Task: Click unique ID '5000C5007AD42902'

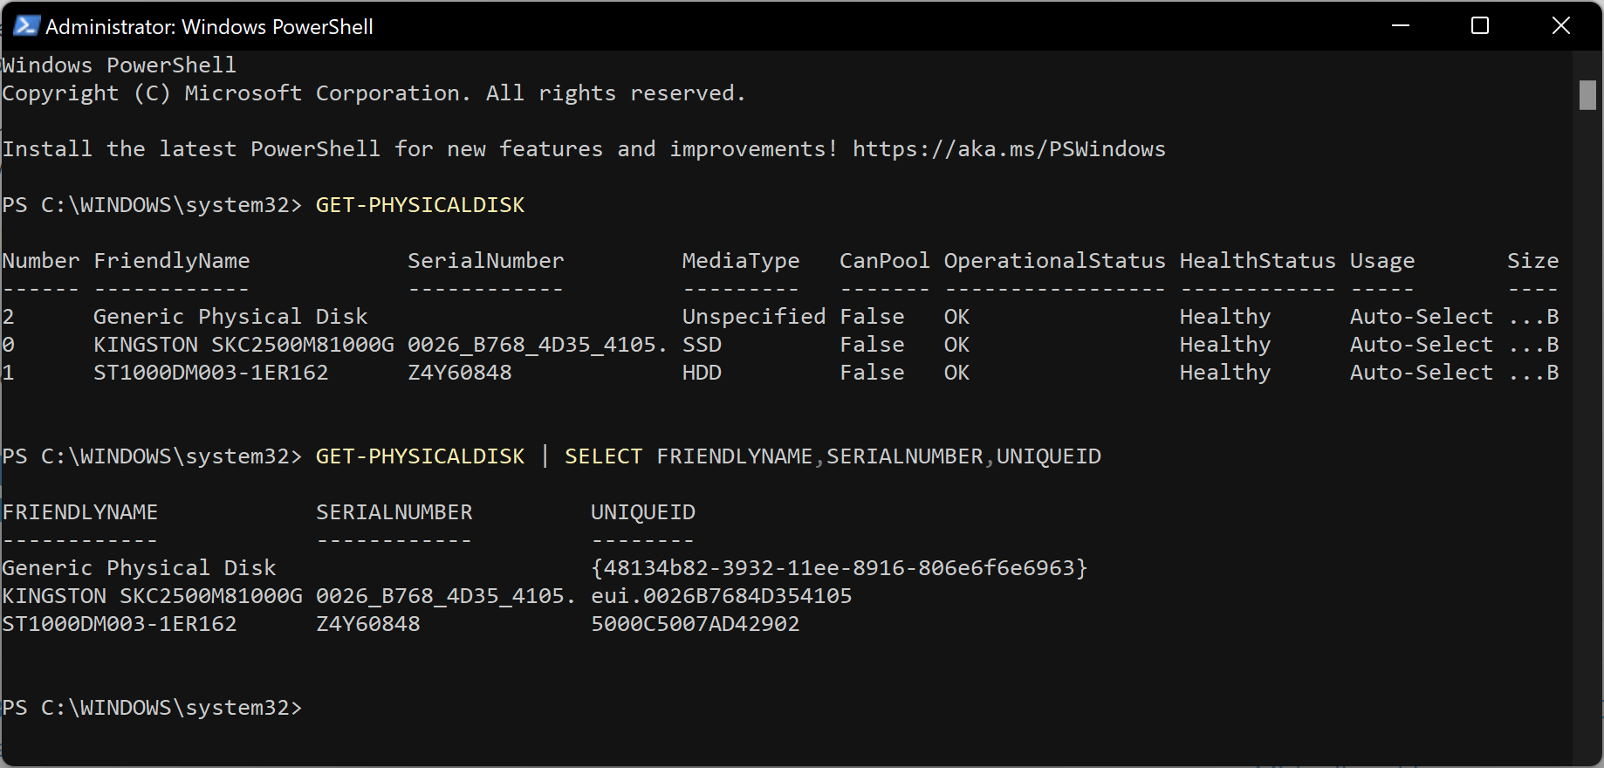Action: pos(696,624)
